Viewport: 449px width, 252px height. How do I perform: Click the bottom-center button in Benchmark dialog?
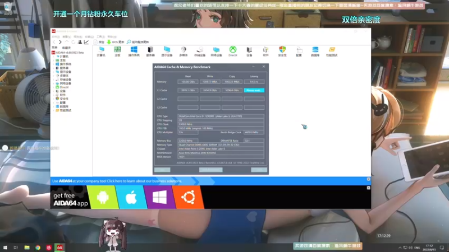211,170
